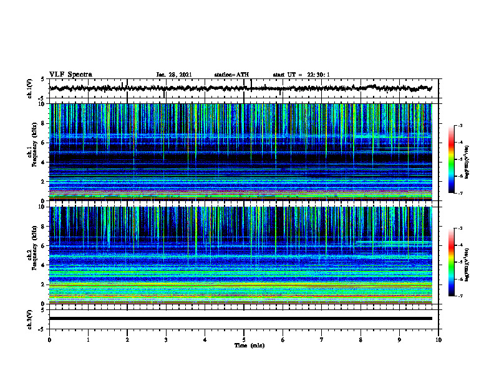Image resolution: width=494 pixels, height=381 pixels.
Task: Select the date "Jan. 28, 2021" header
Action: pos(174,75)
